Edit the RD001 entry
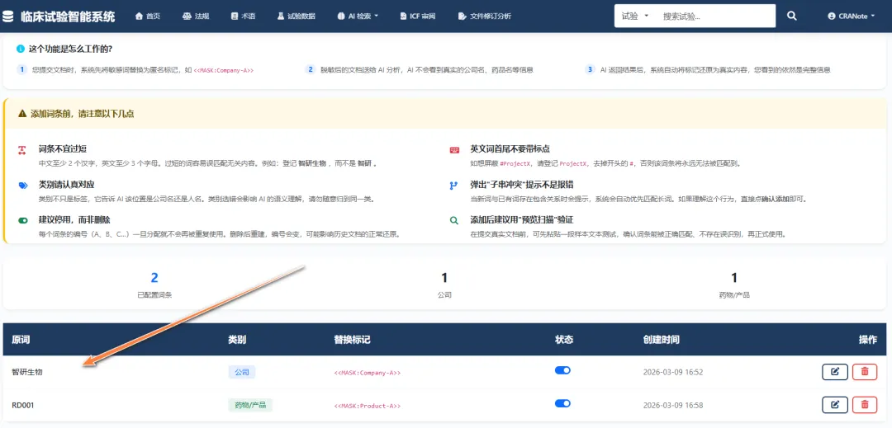 (x=834, y=405)
